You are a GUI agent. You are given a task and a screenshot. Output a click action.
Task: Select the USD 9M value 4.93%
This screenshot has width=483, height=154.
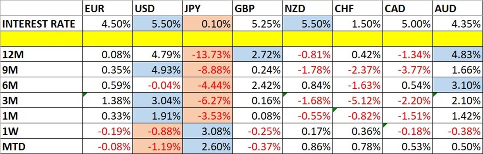click(157, 70)
